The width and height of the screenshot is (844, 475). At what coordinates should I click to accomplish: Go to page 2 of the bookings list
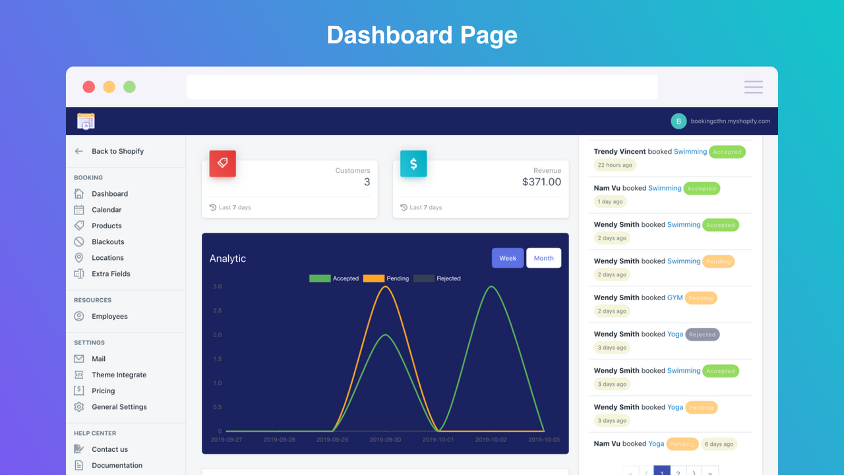tap(678, 472)
